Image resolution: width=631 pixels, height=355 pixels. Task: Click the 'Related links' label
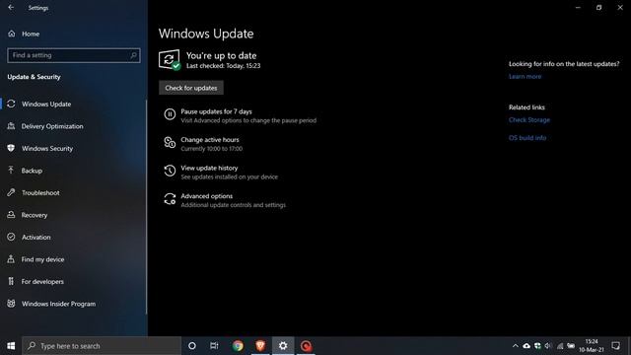point(526,107)
